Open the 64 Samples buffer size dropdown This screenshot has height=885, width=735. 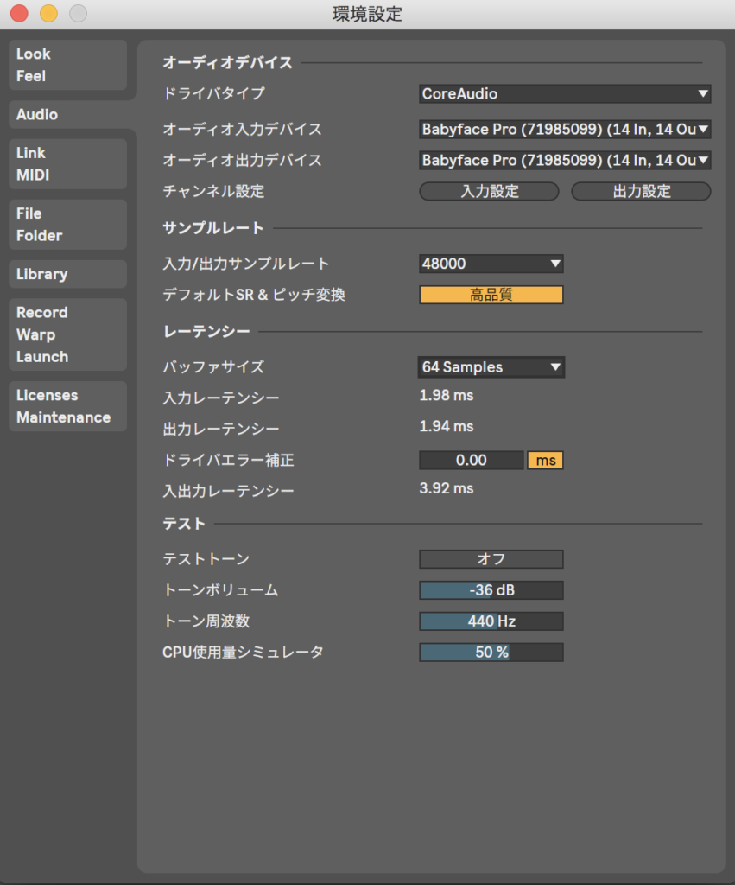491,367
